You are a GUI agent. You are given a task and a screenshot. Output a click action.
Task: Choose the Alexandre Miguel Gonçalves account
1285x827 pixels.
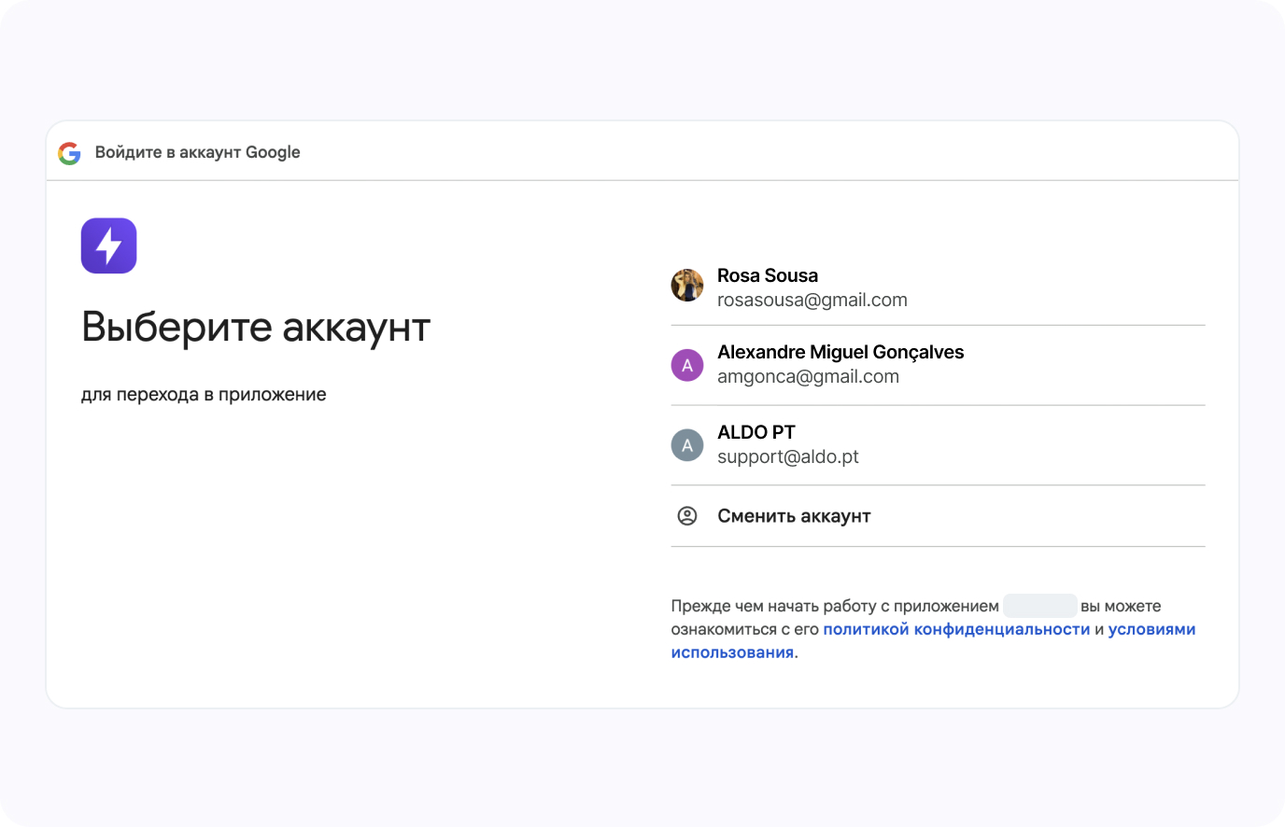(x=938, y=365)
